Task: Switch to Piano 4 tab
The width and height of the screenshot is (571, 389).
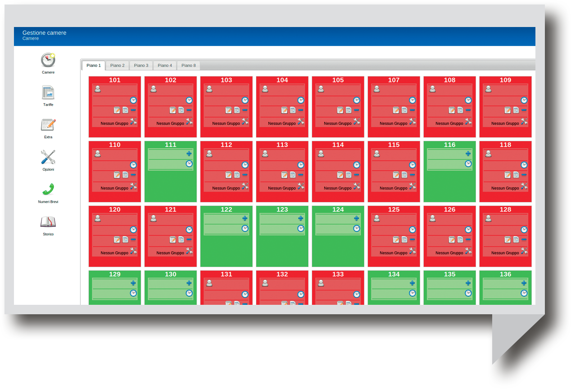Action: point(165,66)
